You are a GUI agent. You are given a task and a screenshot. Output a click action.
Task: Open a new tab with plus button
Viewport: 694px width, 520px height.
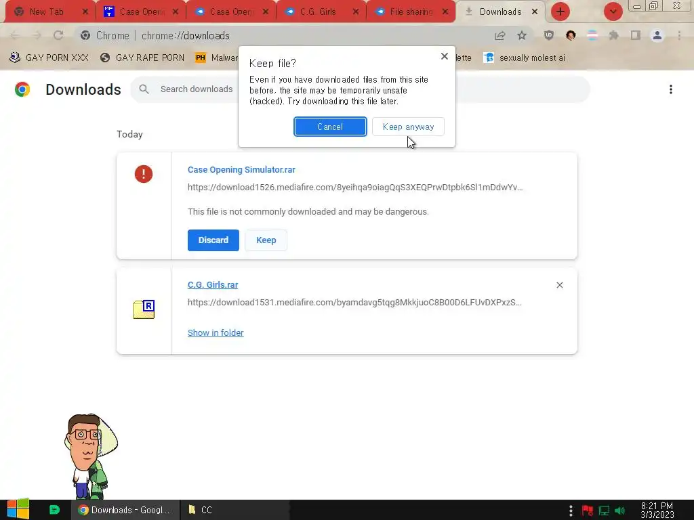[x=560, y=12]
